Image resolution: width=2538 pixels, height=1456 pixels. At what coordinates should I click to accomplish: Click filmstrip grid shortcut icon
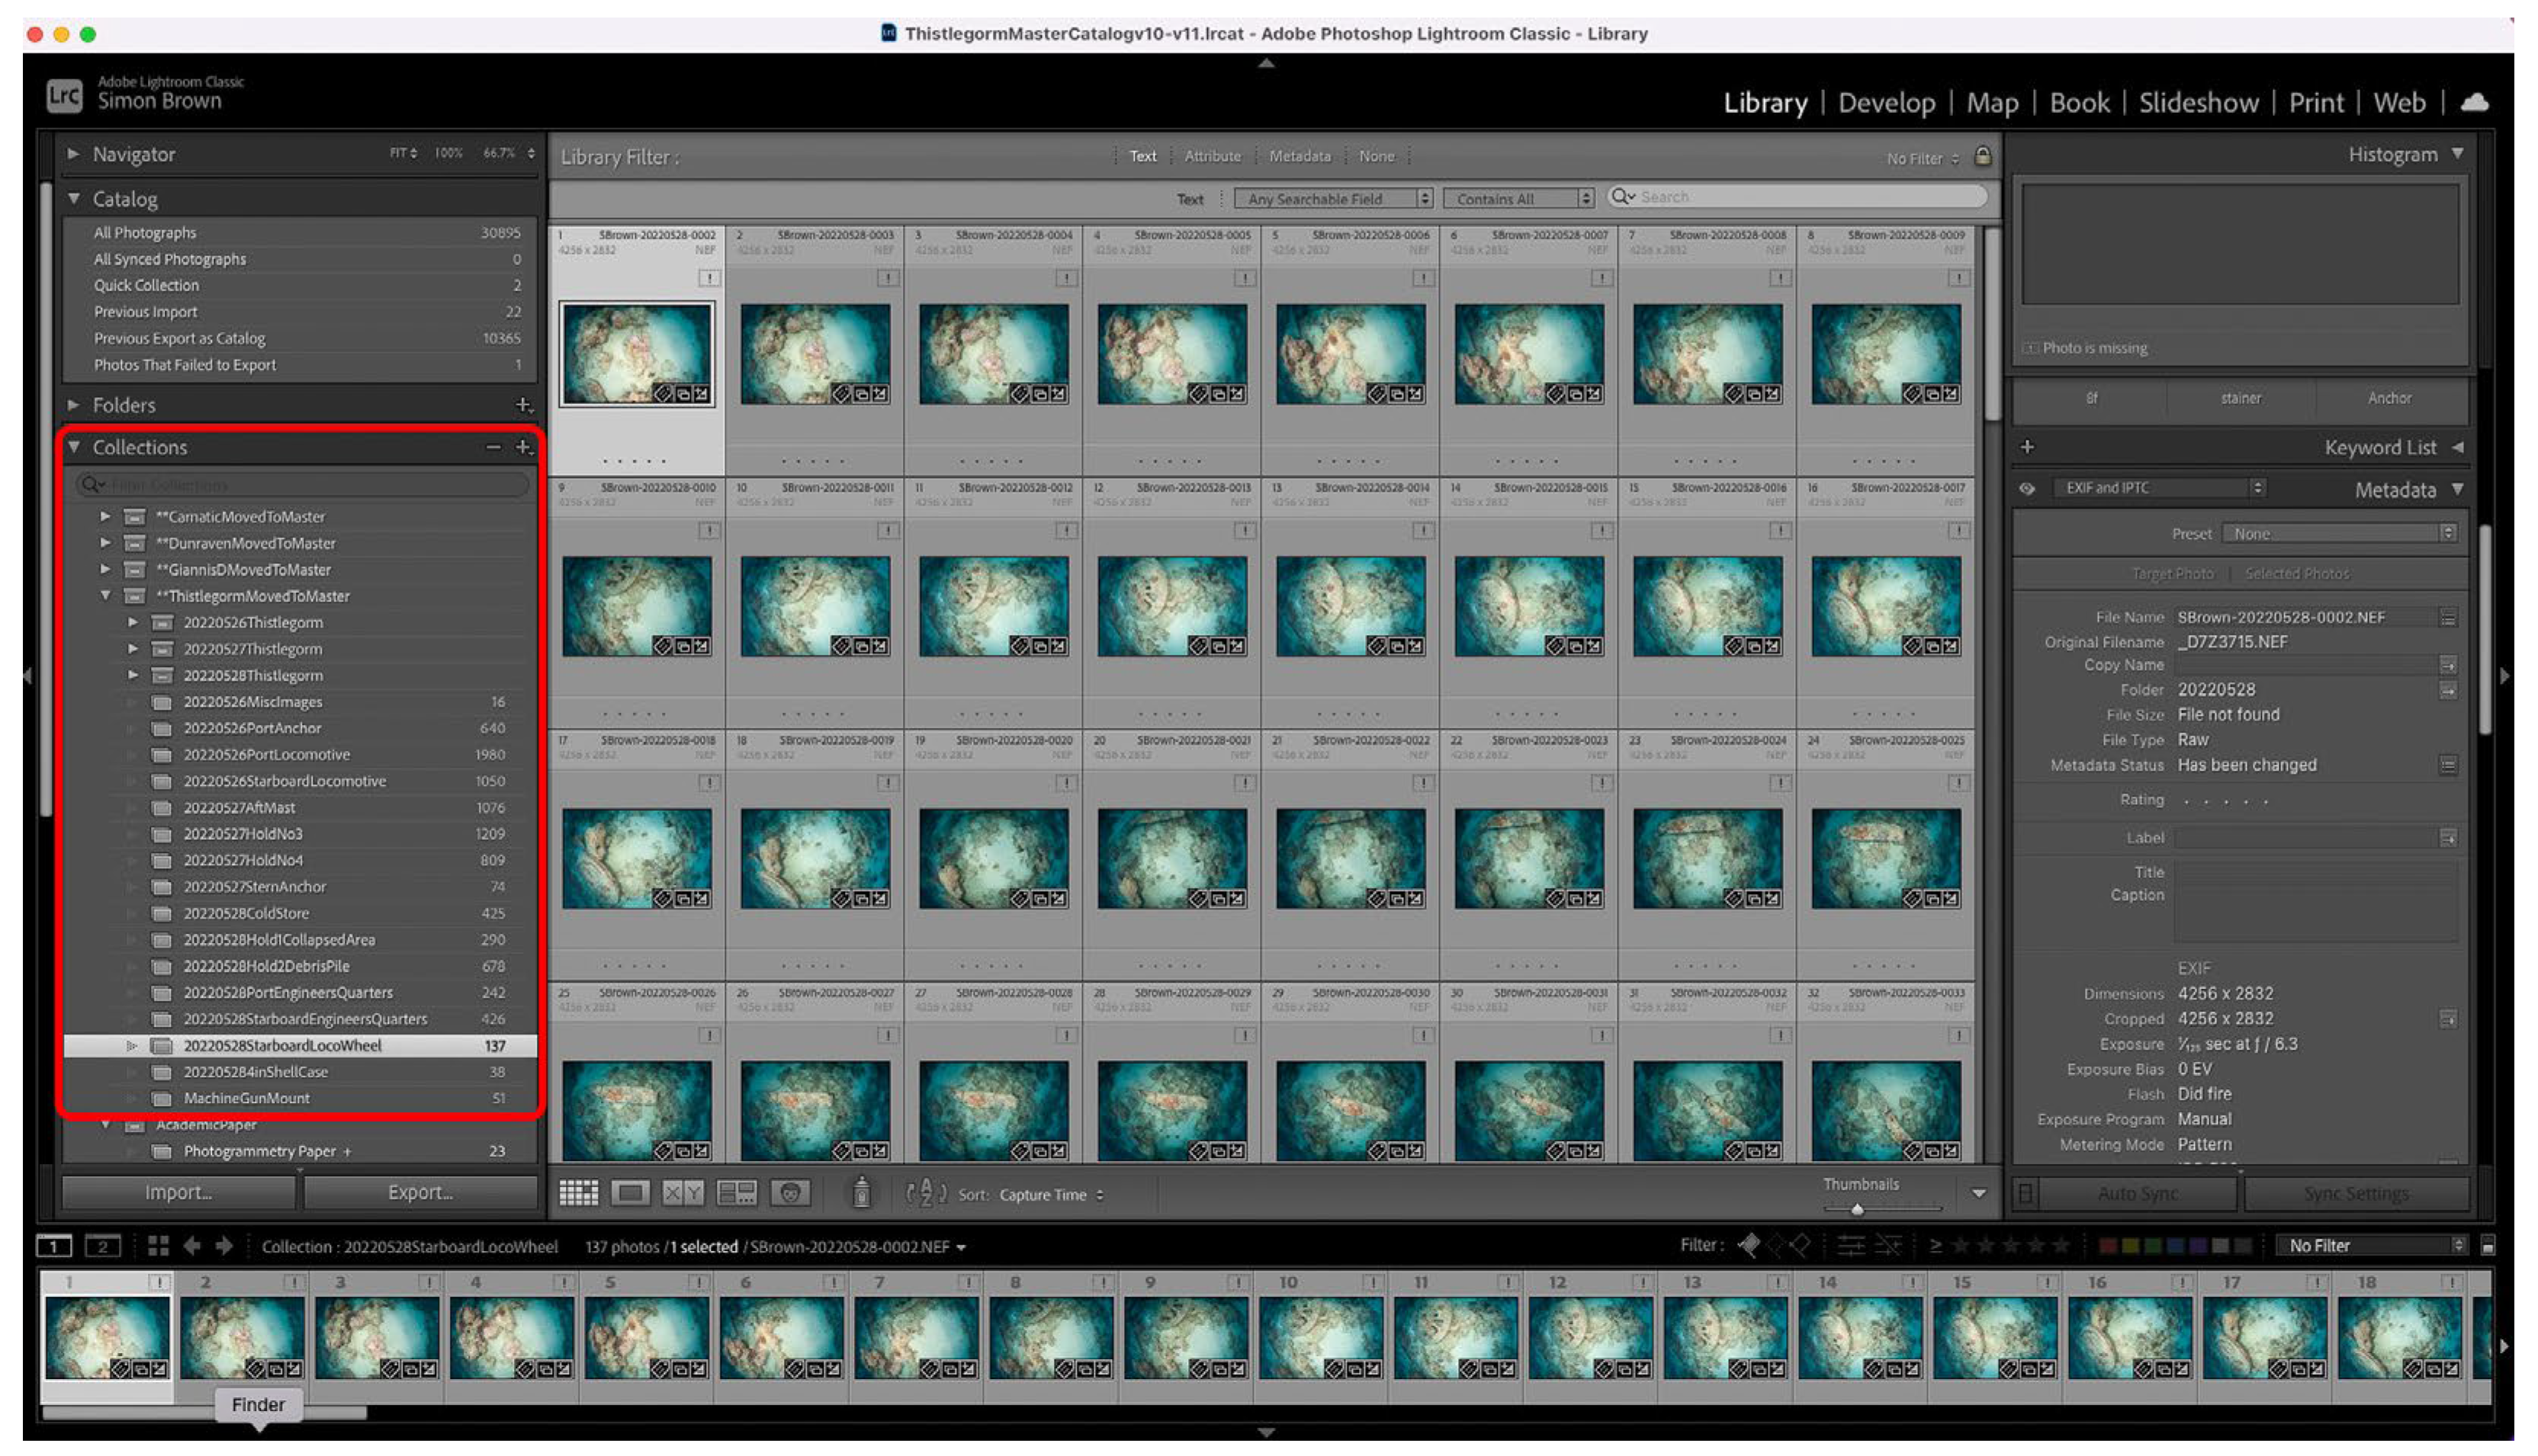tap(158, 1246)
